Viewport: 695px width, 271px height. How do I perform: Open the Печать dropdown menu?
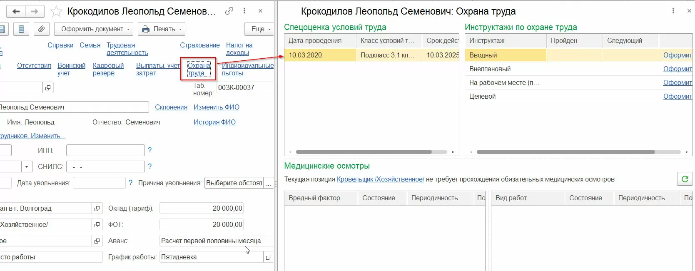pos(162,29)
